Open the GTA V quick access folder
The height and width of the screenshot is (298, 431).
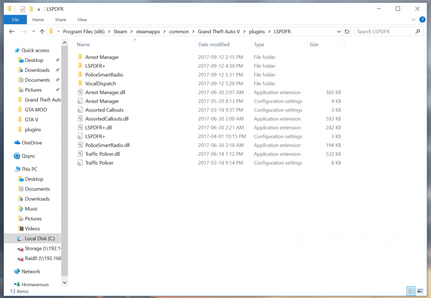[31, 120]
